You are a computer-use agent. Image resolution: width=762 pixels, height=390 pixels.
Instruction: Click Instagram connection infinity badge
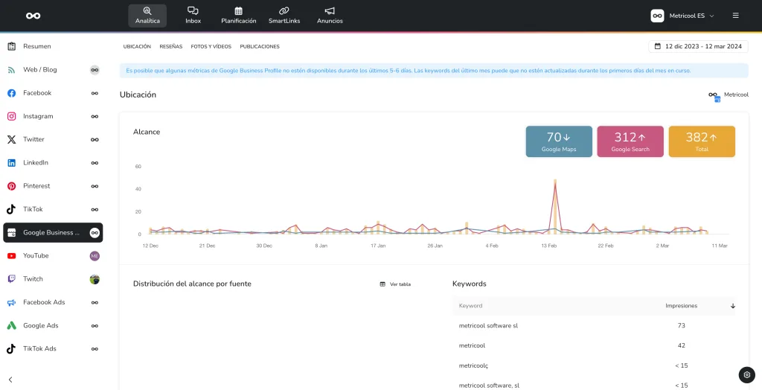click(95, 116)
